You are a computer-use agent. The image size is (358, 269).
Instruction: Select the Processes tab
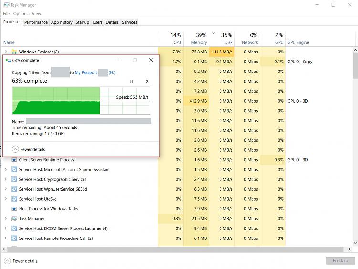point(12,22)
